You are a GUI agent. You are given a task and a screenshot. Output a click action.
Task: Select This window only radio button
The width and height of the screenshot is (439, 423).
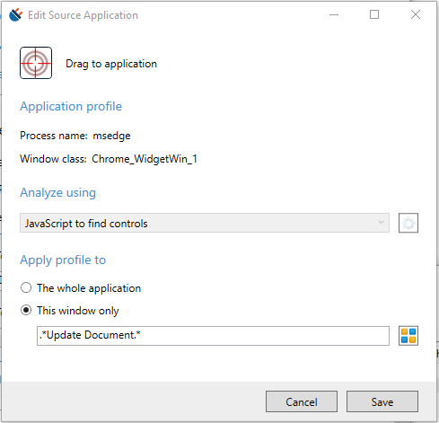coord(26,310)
